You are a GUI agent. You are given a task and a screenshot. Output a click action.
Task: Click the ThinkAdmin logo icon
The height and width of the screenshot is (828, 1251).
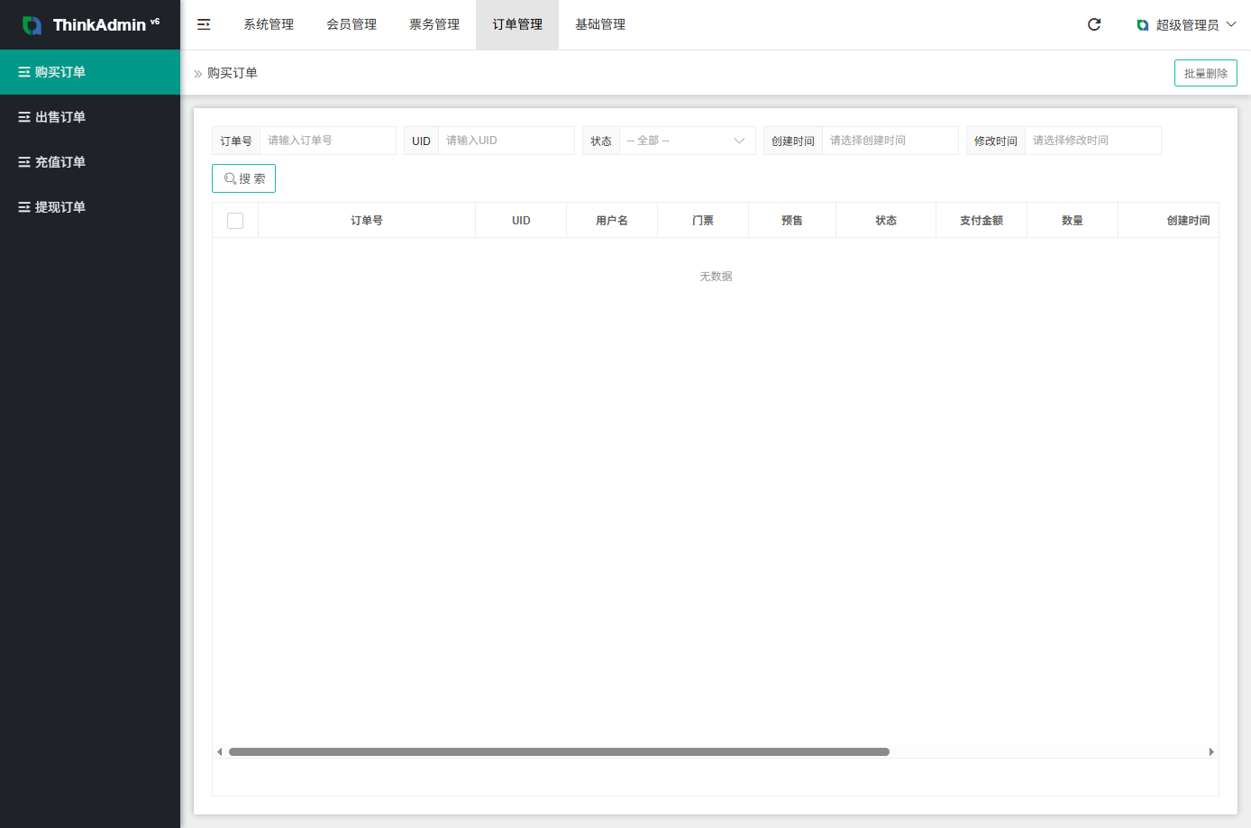tap(32, 25)
